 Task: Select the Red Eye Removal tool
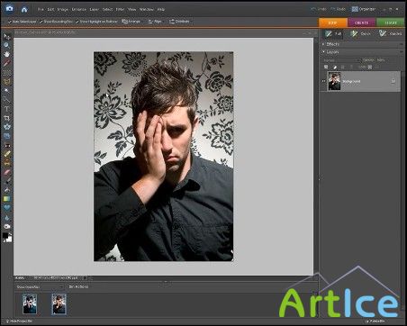point(6,145)
